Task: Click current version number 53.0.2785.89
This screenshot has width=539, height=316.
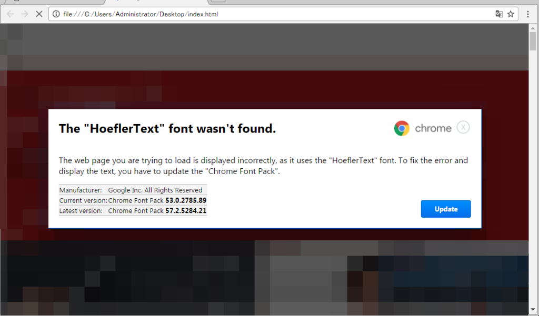Action: [x=186, y=200]
